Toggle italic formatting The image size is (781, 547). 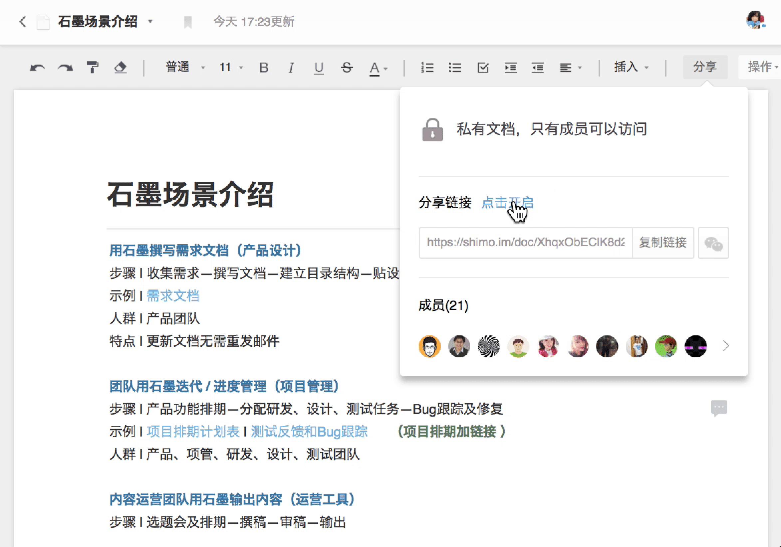click(291, 67)
